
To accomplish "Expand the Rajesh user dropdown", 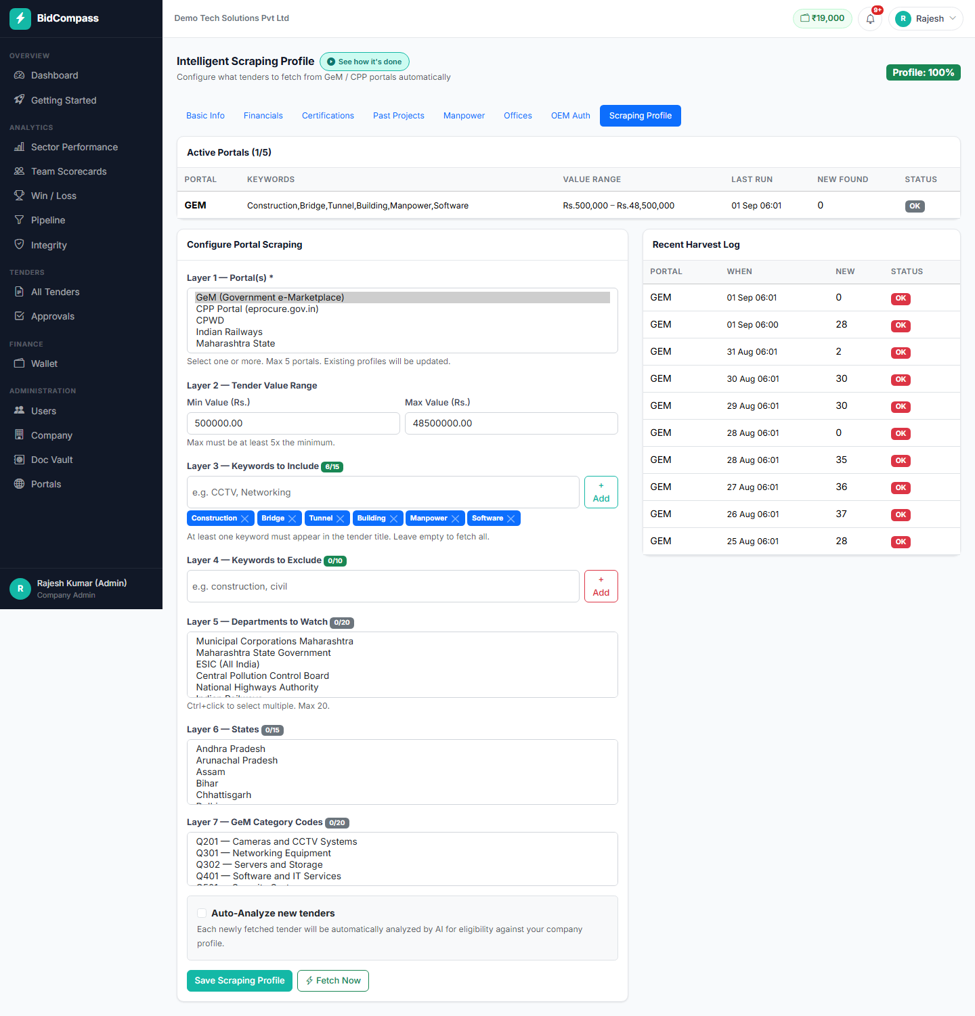I will 926,18.
